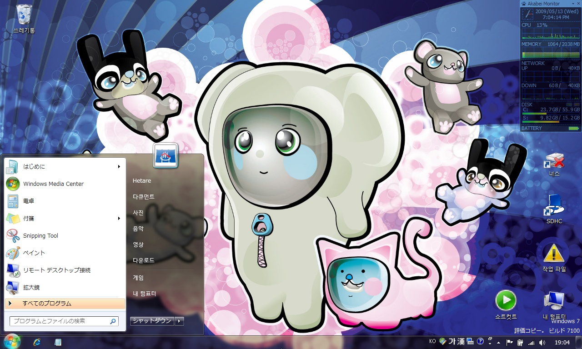
Task: Open the Notepad taskbar icon
Action: point(58,342)
